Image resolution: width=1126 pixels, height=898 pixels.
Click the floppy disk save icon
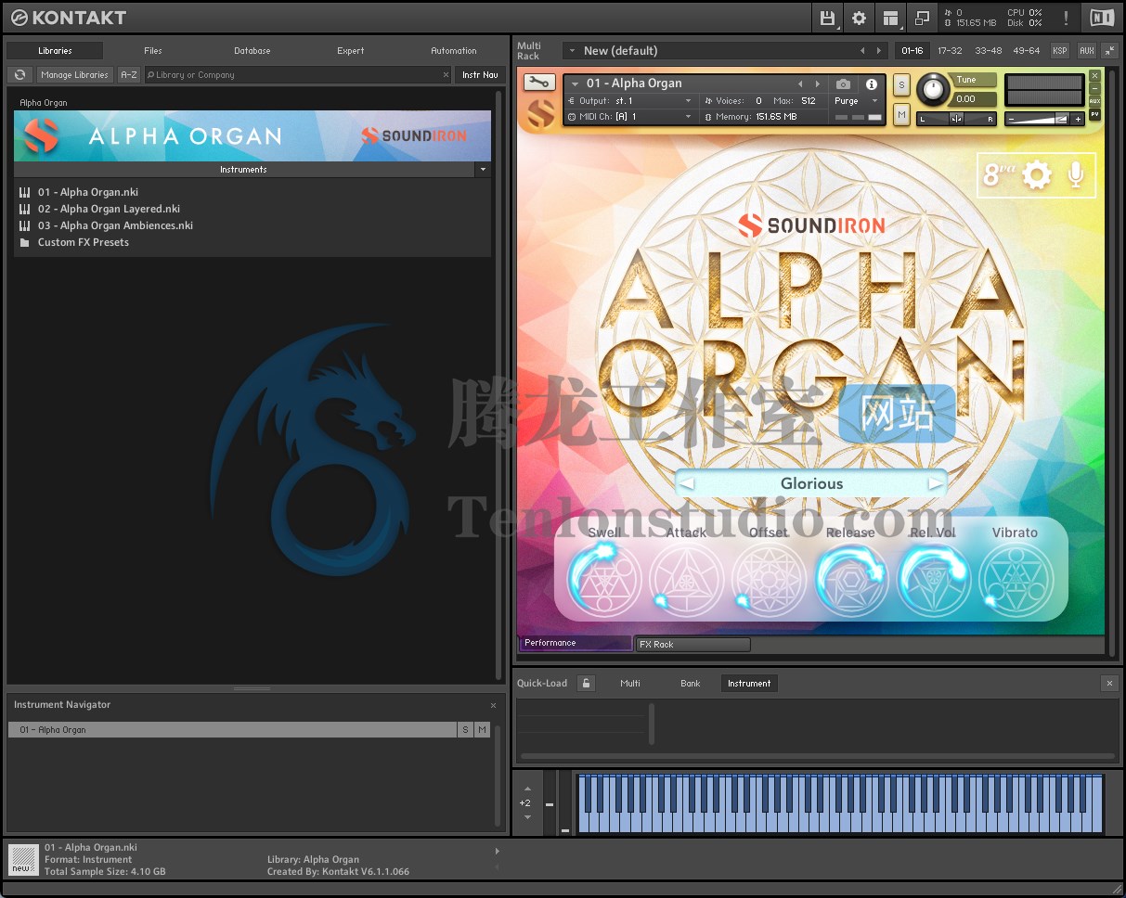(825, 18)
